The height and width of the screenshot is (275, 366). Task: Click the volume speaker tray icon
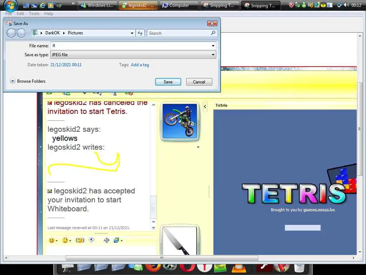pyautogui.click(x=346, y=5)
